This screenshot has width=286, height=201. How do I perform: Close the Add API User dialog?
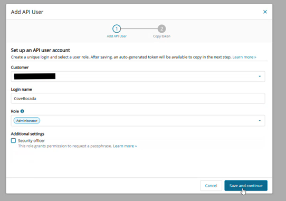pos(265,12)
